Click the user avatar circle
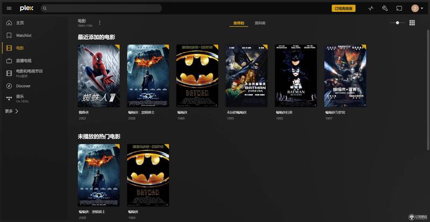The width and height of the screenshot is (430, 222). 414,8
